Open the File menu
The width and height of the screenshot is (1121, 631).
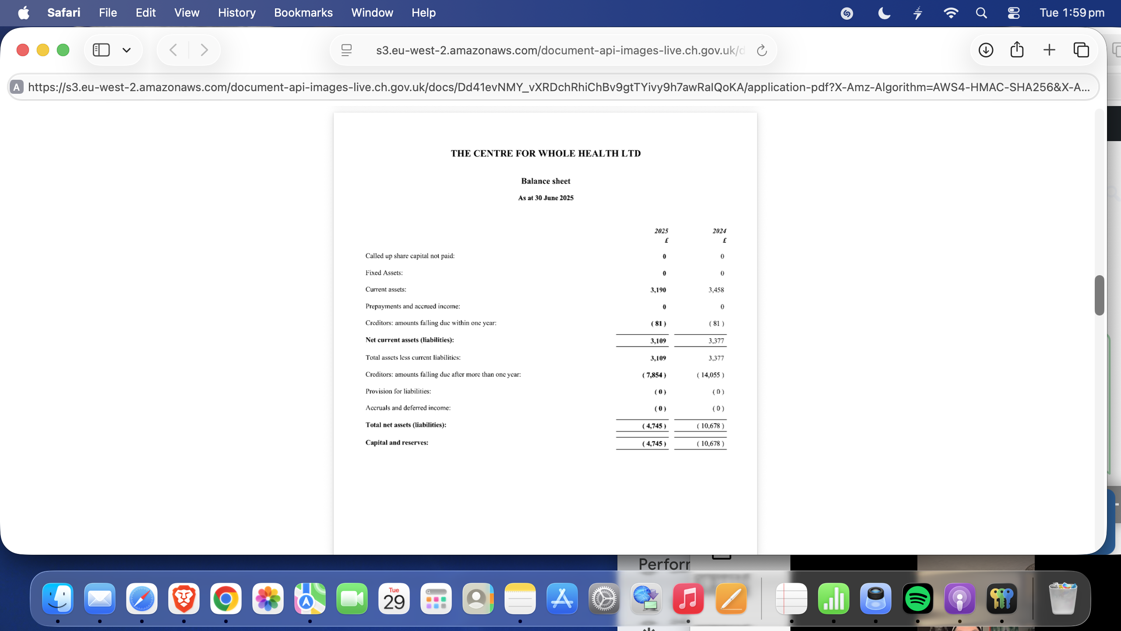tap(108, 13)
